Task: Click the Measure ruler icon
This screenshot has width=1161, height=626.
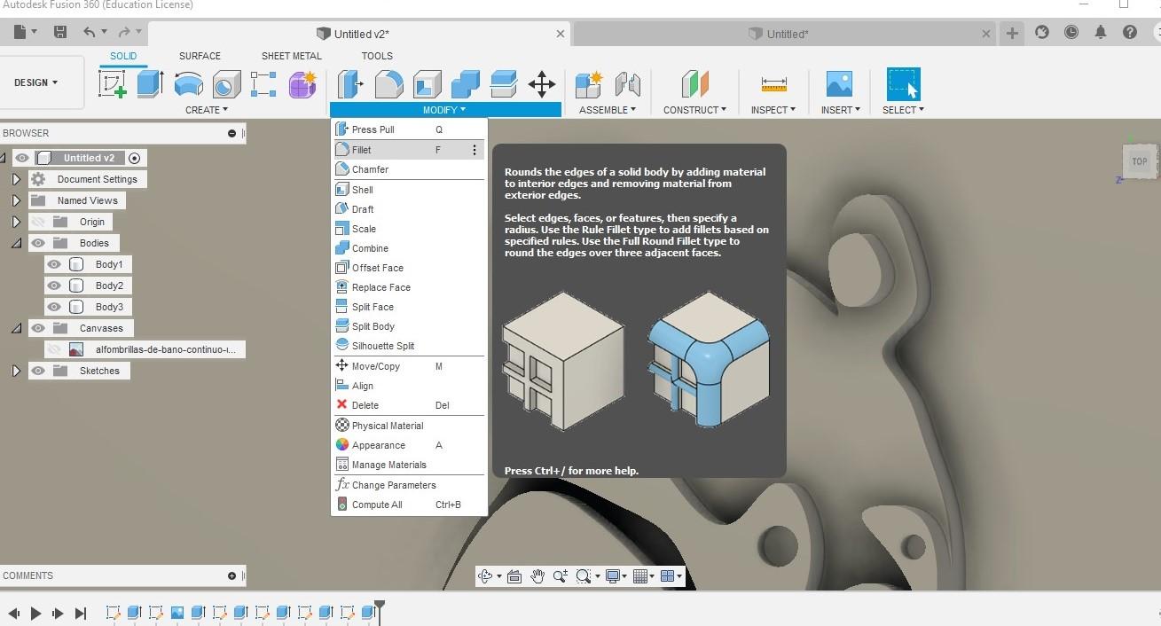Action: point(773,84)
